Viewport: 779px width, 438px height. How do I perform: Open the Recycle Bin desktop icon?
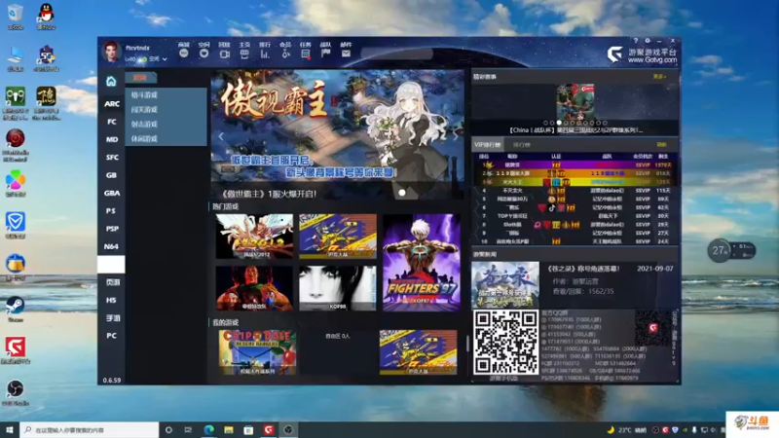16,16
